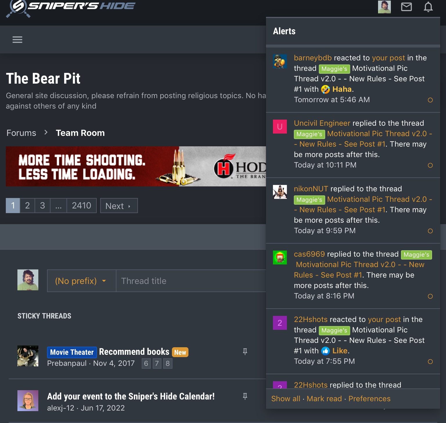Open cas6969's profile link
Viewport: 446px width, 423px height.
(x=309, y=254)
